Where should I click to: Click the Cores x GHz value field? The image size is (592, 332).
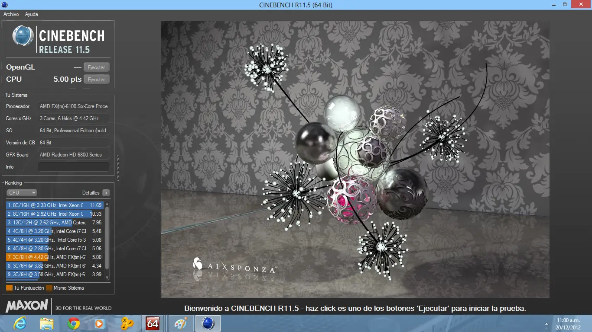tap(74, 118)
